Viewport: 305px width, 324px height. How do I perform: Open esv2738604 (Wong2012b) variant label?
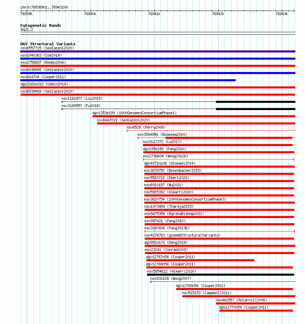tap(166, 156)
